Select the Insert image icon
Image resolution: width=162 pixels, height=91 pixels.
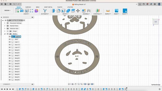pyautogui.click(x=116, y=11)
